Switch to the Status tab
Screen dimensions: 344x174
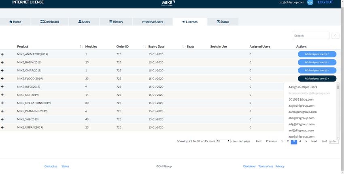(223, 22)
